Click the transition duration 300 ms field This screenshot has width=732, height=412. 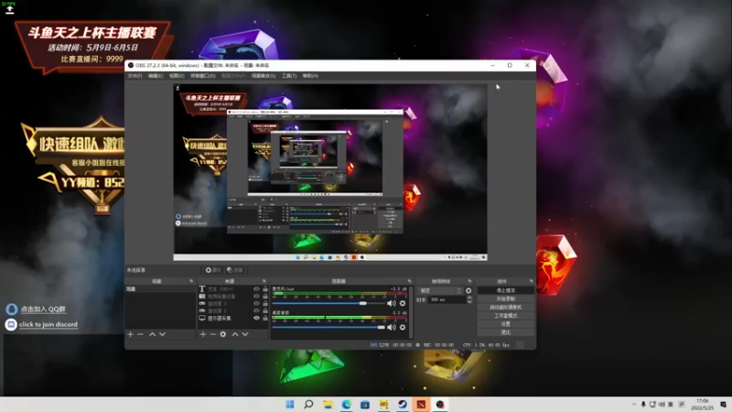point(447,300)
